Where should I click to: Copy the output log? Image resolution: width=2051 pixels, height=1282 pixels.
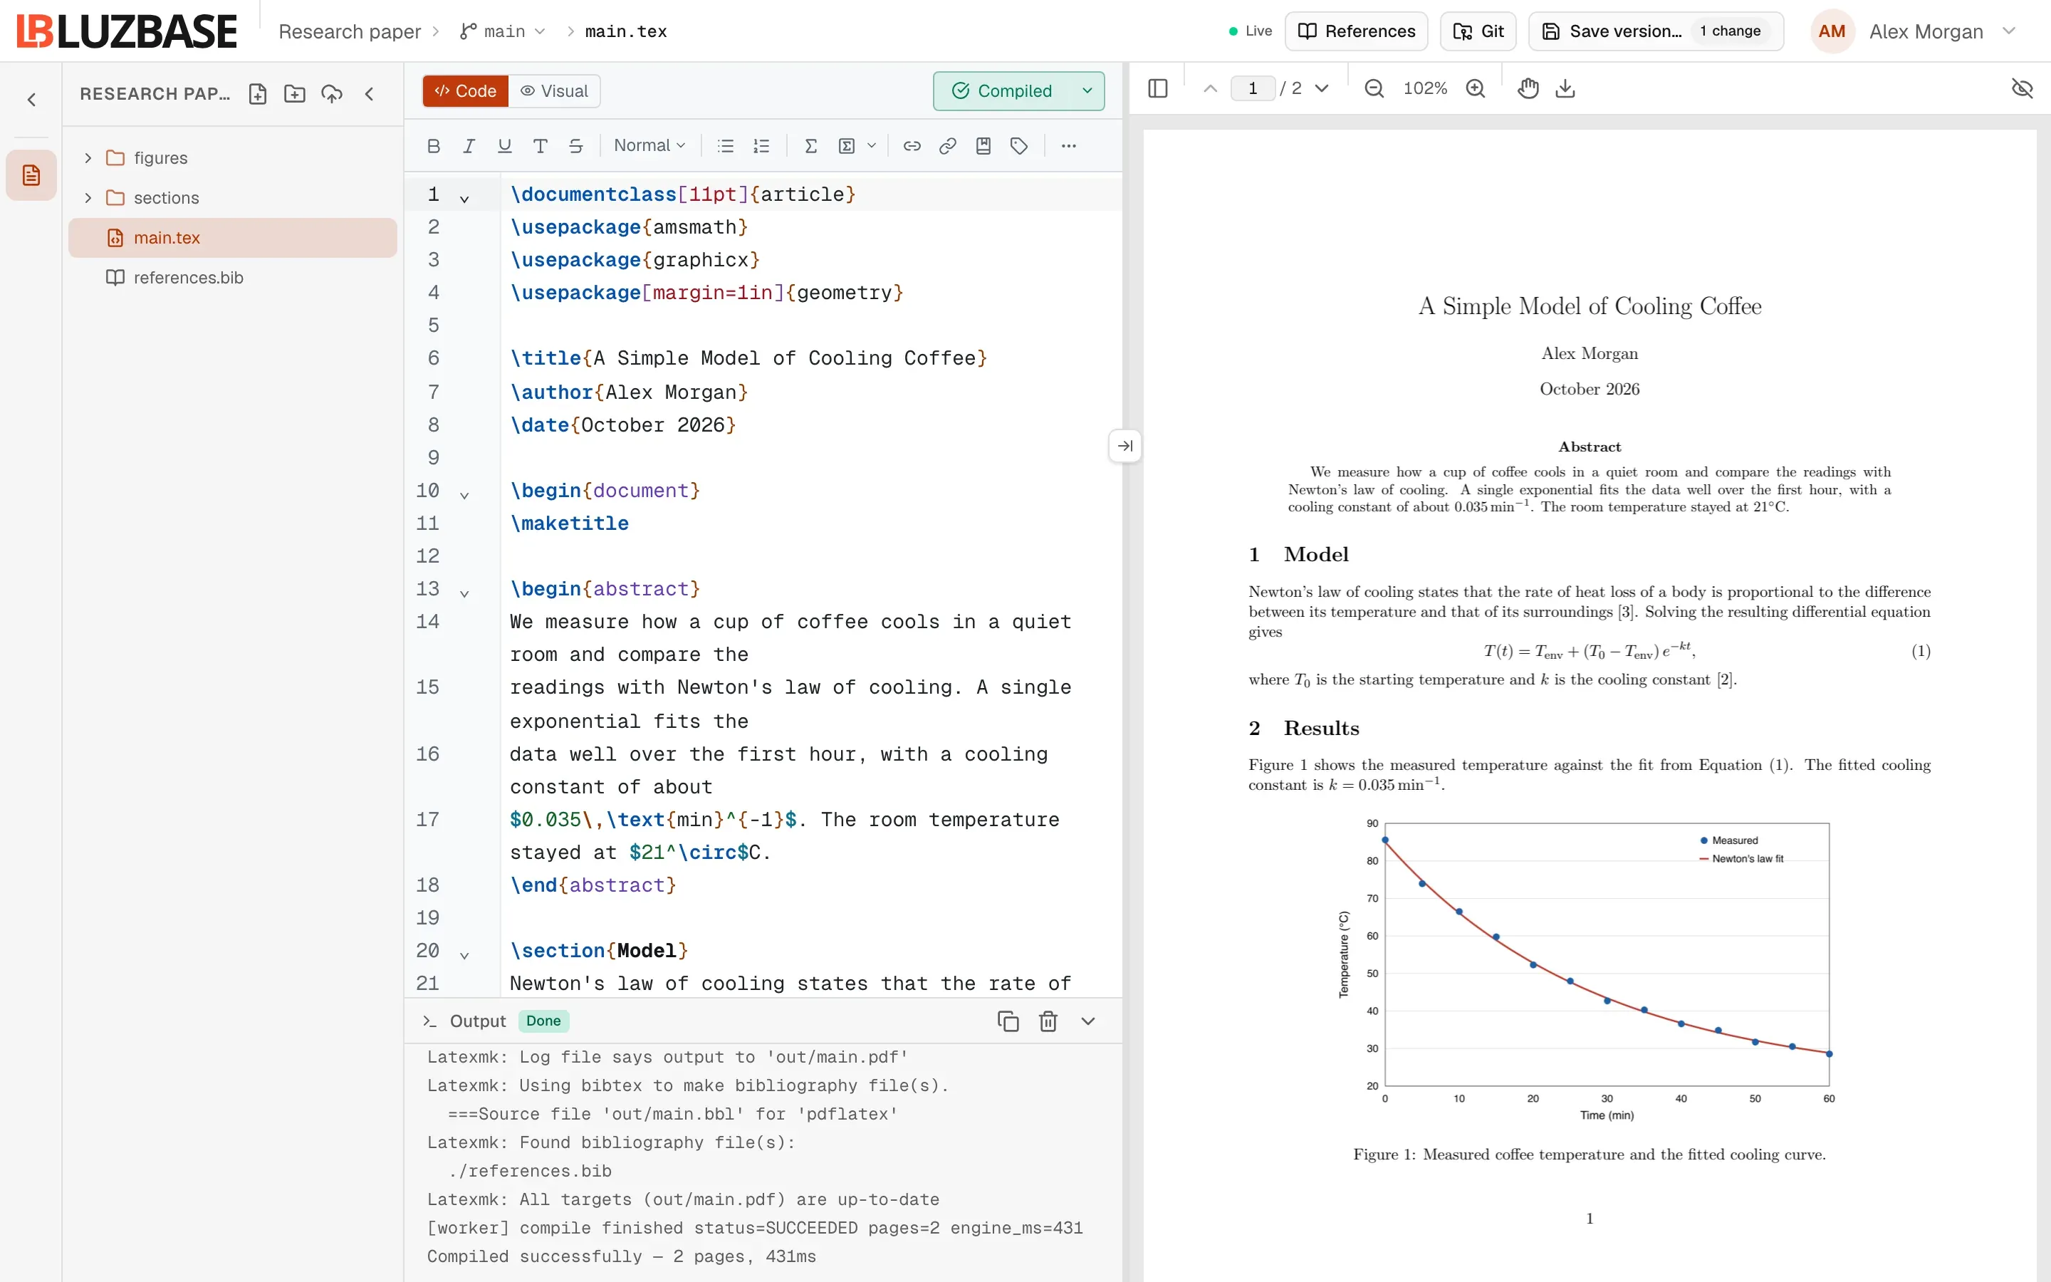[x=1008, y=1021]
